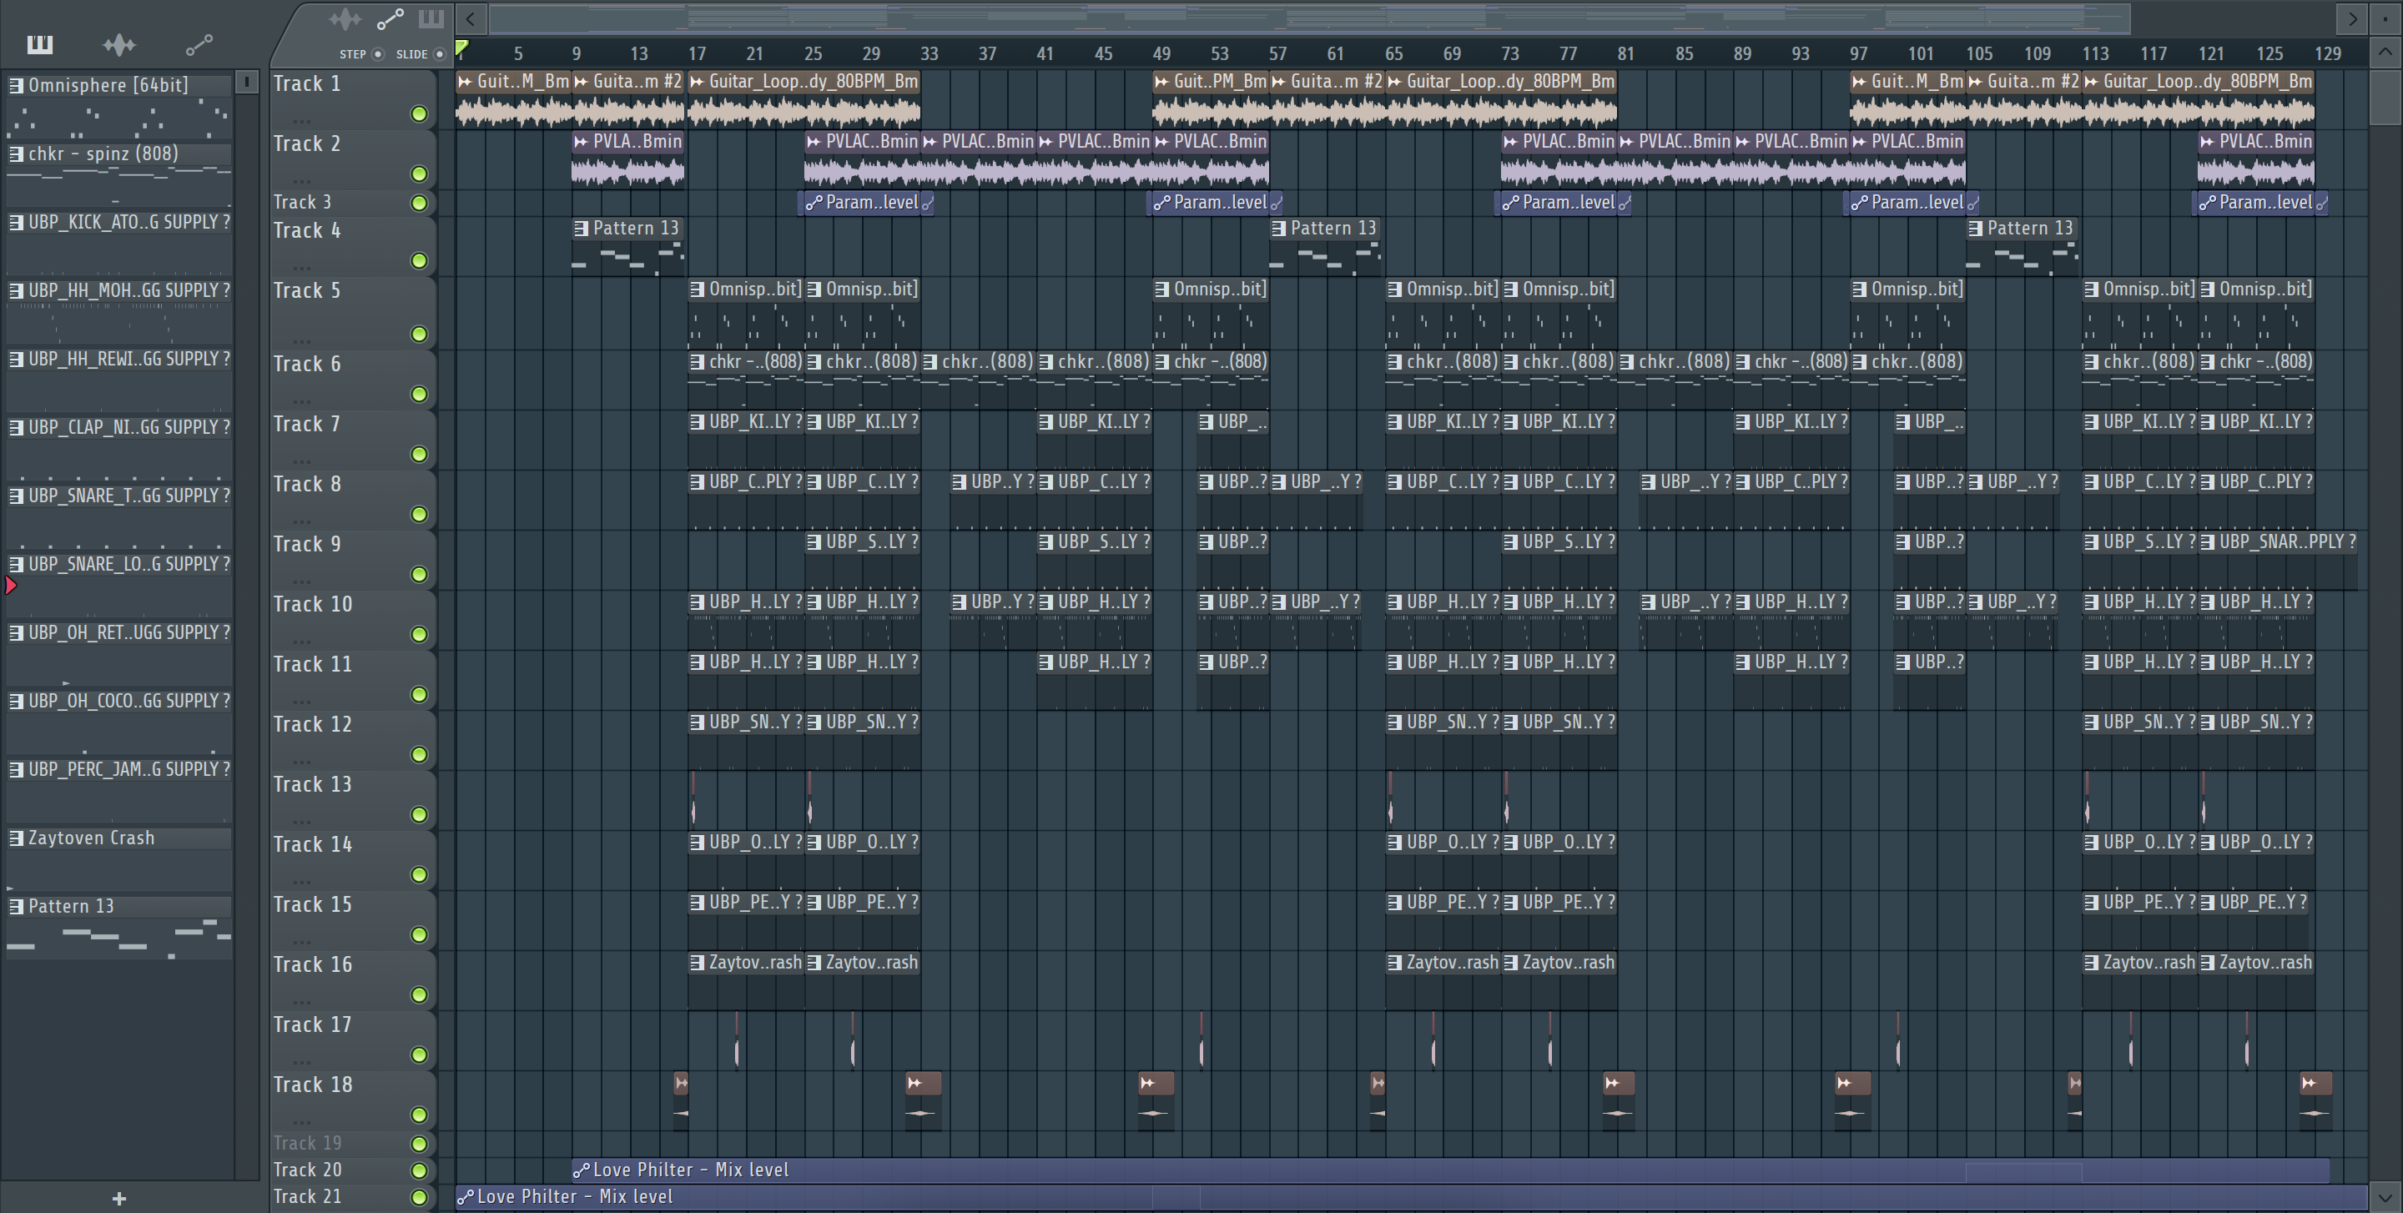Click the playlist header piano pattern icon
2403x1213 pixels.
[431, 18]
